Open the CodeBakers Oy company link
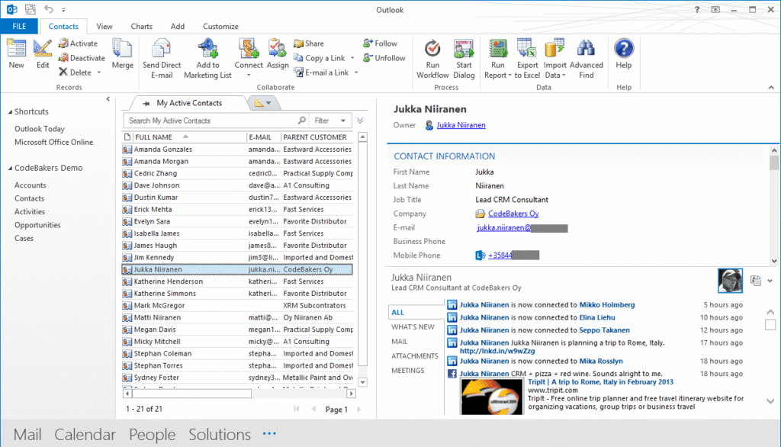Viewport: 781px width, 447px height. point(513,214)
